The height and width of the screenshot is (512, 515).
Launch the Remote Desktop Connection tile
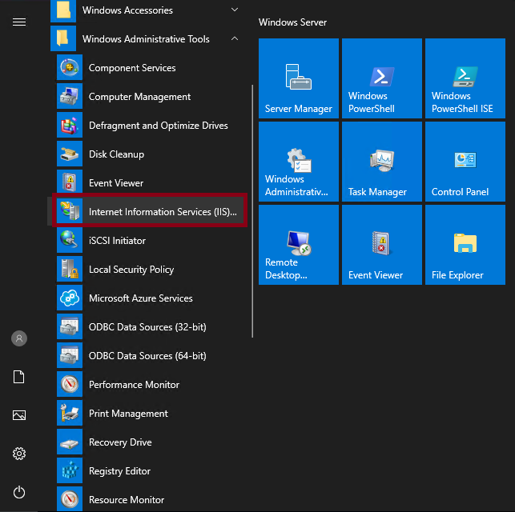pos(299,245)
